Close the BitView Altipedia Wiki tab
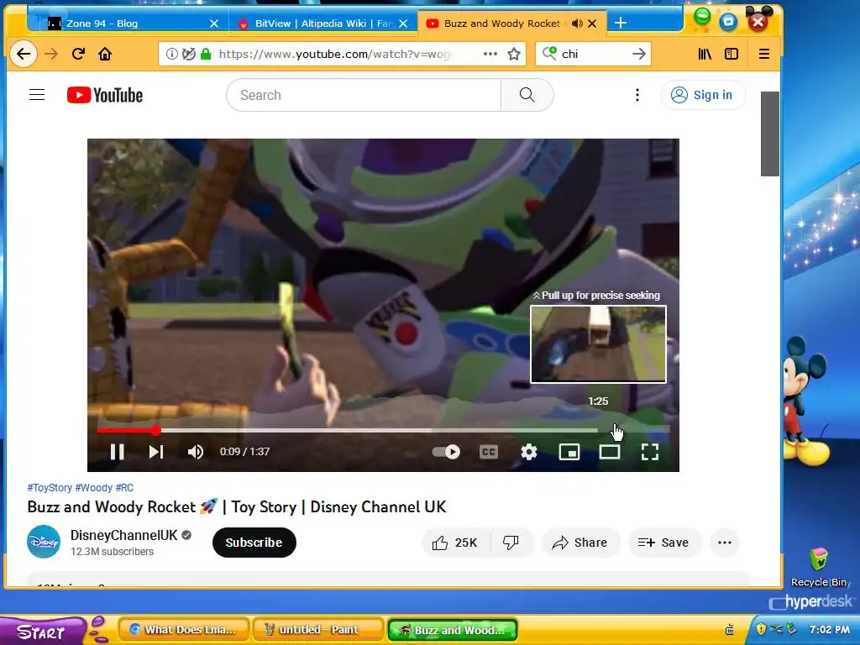This screenshot has width=860, height=645. 403,23
